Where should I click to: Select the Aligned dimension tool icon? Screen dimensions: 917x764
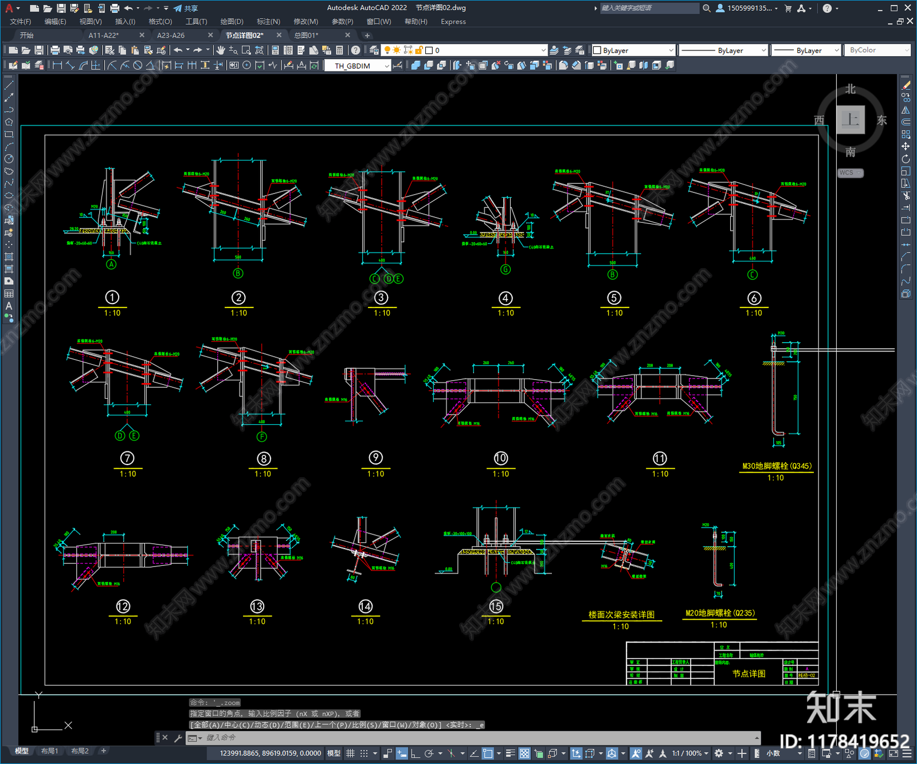click(x=70, y=65)
